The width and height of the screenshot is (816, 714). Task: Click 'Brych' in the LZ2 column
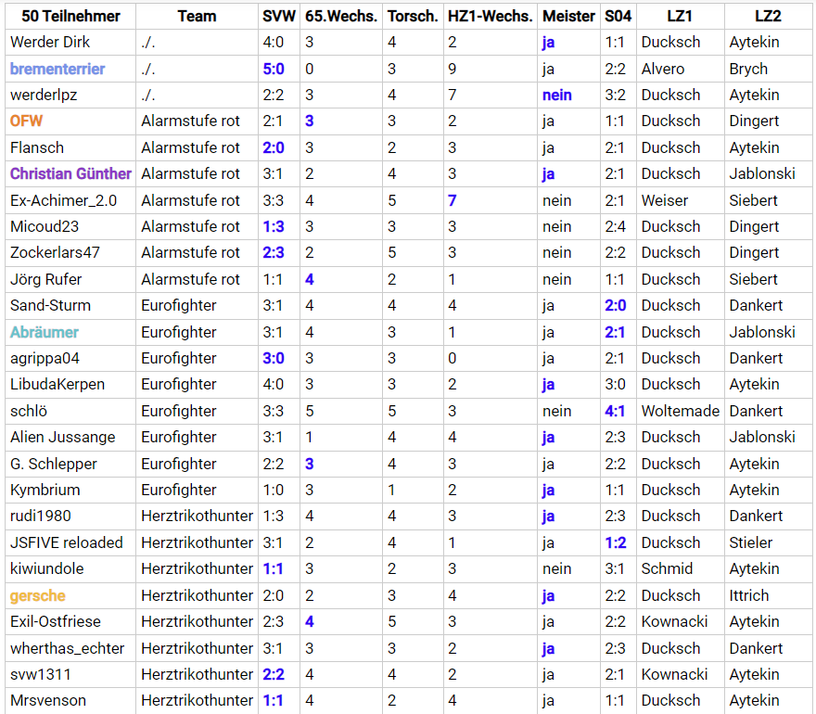[748, 69]
